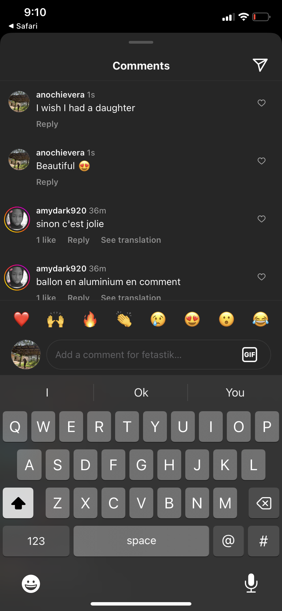Reply to the "Beautiful" comment
The height and width of the screenshot is (611, 282).
pyautogui.click(x=47, y=182)
